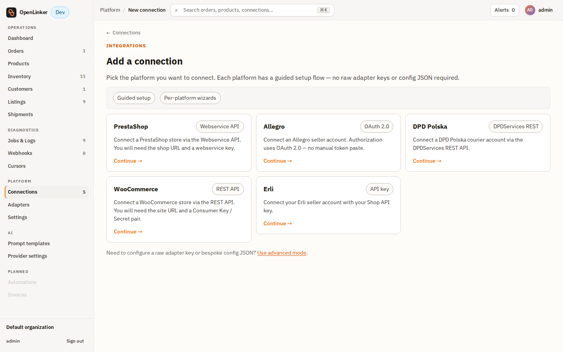The image size is (563, 352).
Task: Focus the search orders, products, connections field
Action: click(x=252, y=10)
